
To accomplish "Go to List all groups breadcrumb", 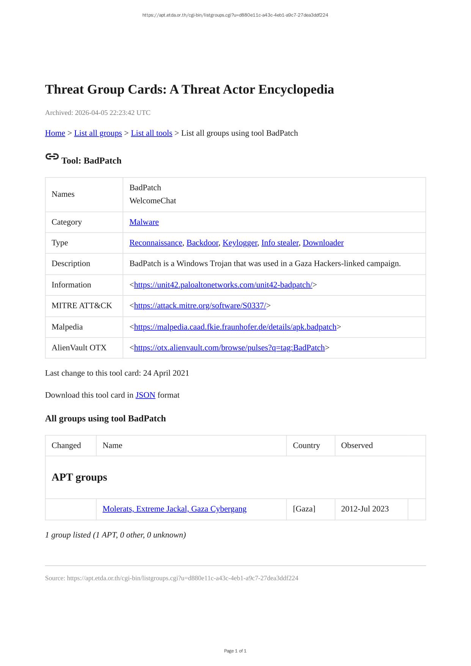I will click(98, 133).
